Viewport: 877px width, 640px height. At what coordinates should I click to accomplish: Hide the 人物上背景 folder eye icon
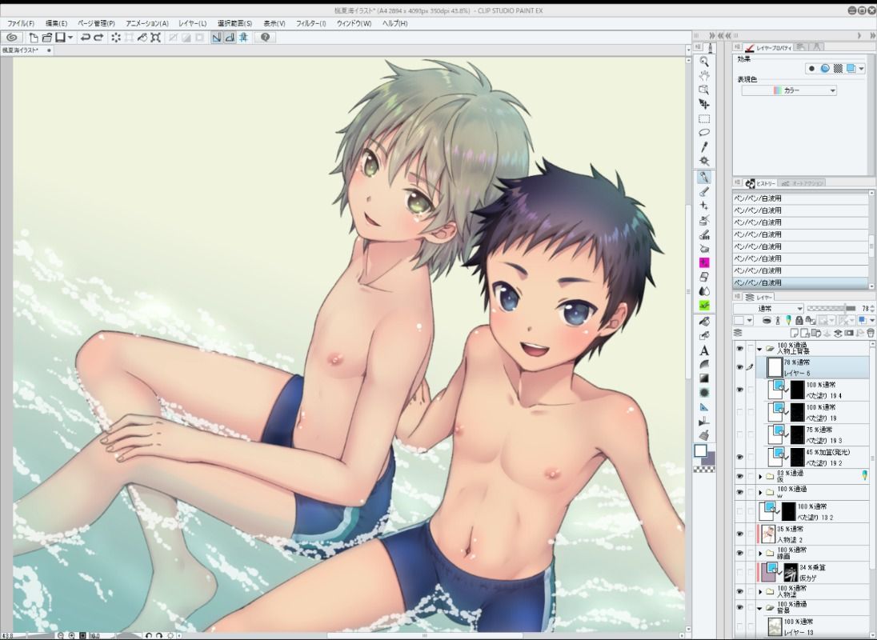tap(739, 348)
